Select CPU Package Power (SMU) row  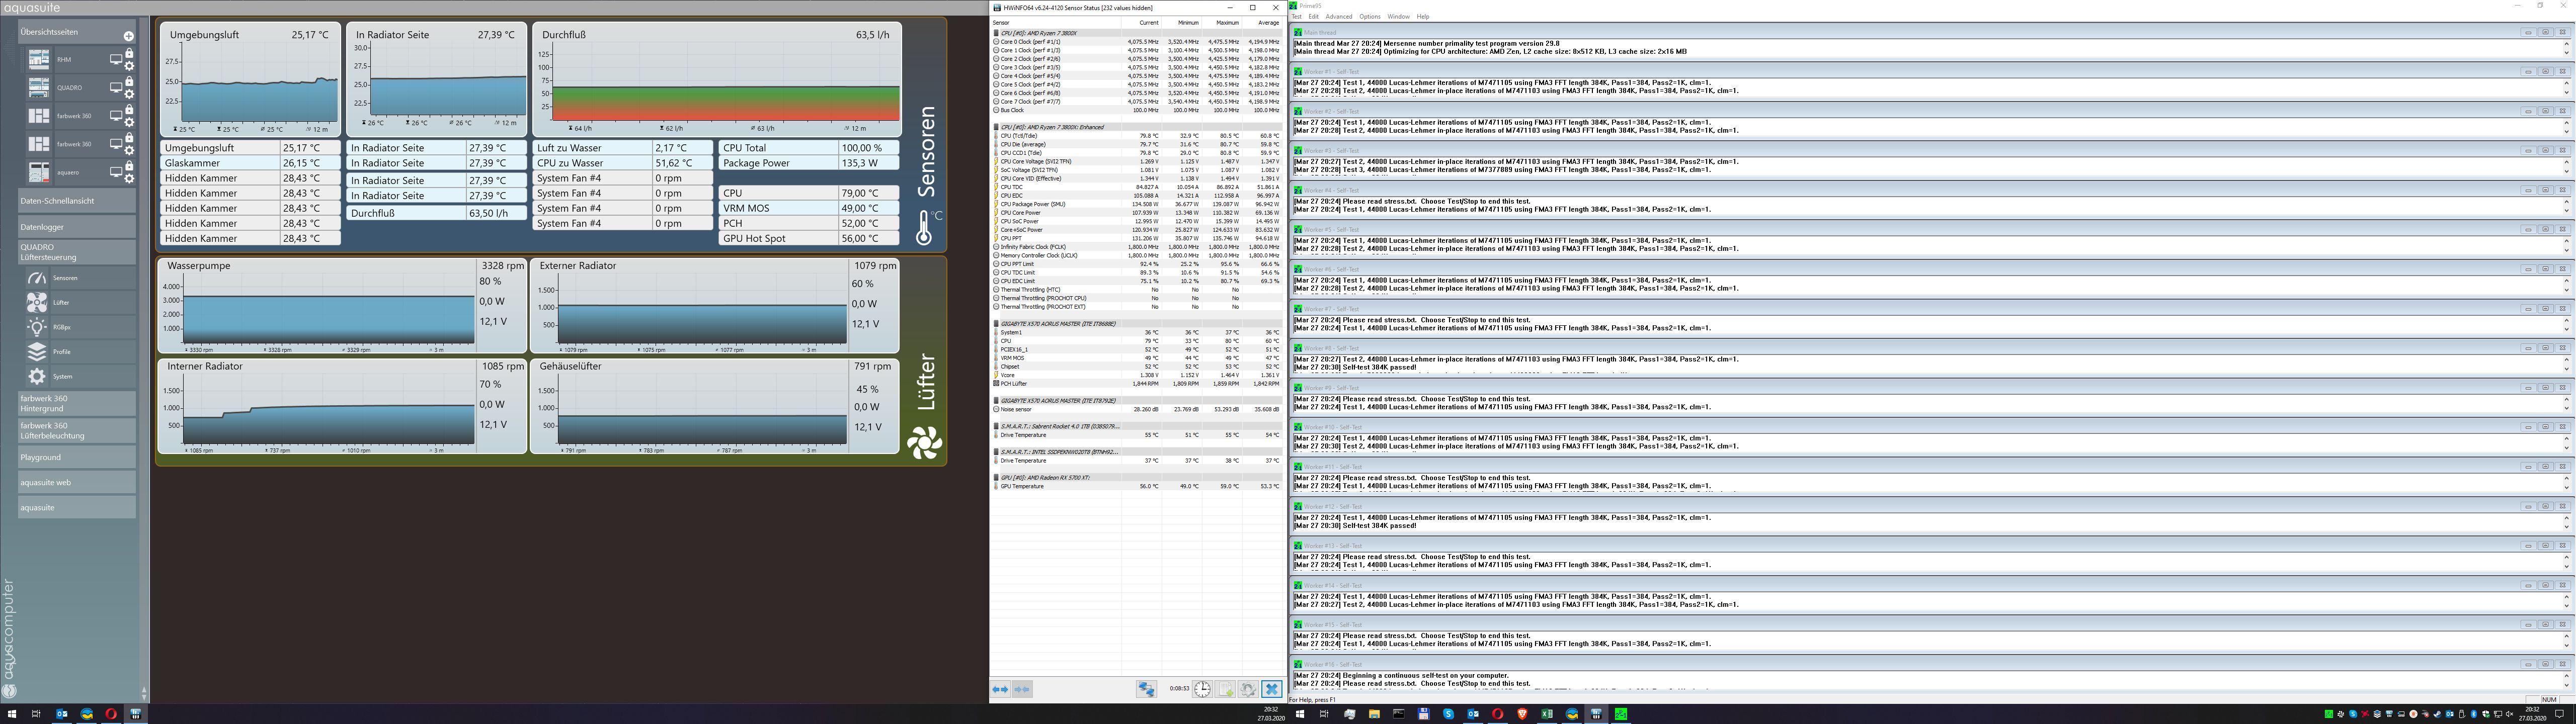point(1137,204)
